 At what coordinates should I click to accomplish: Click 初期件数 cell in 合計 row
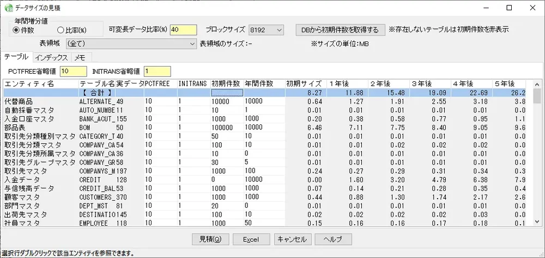[227, 93]
